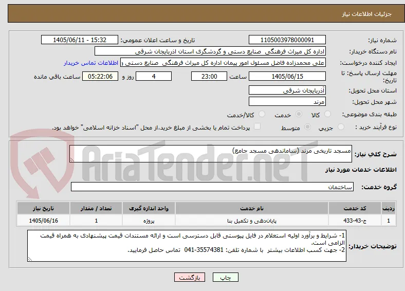Image resolution: width=405 pixels, height=291 pixels.
Task: Select the خدمت radio button
Action: [x=299, y=114]
